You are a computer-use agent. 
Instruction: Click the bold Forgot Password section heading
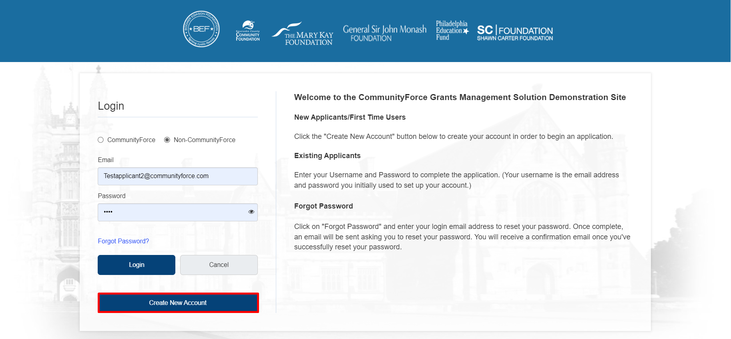pos(323,206)
